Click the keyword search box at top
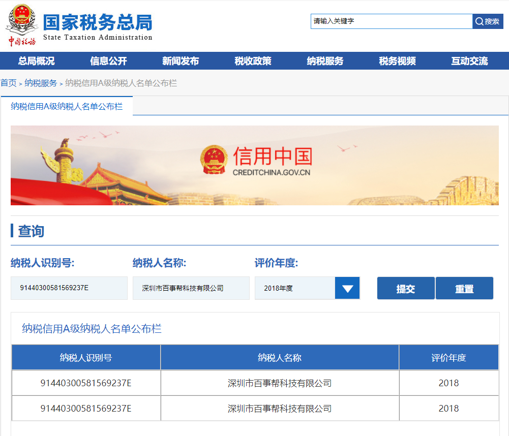The height and width of the screenshot is (436, 509). pyautogui.click(x=392, y=21)
